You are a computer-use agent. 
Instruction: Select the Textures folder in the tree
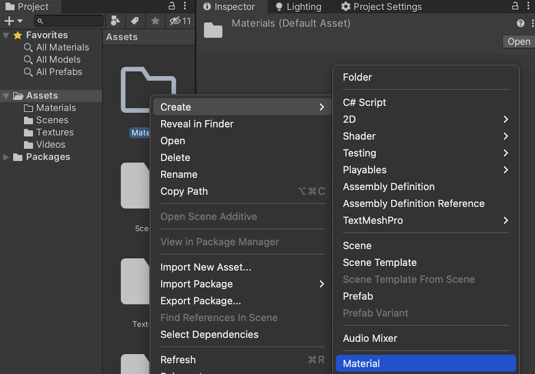click(55, 132)
